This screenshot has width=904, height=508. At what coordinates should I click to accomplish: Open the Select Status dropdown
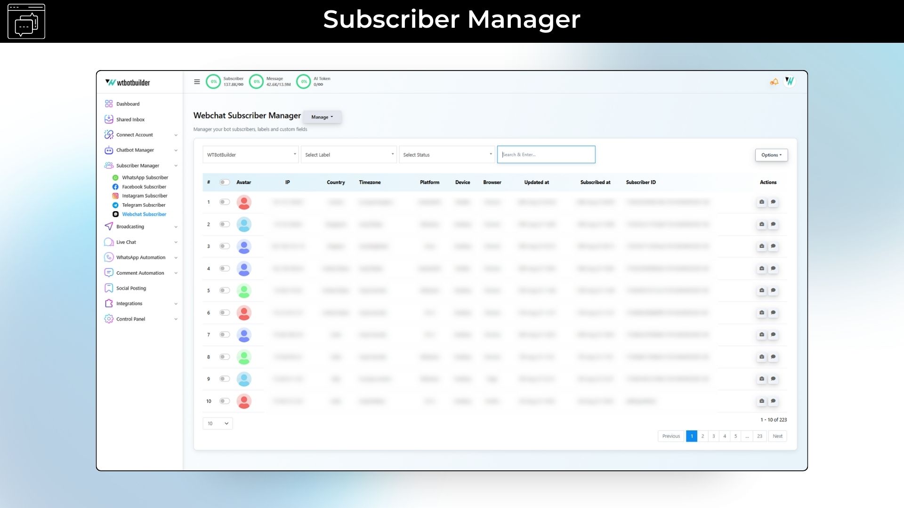coord(446,154)
